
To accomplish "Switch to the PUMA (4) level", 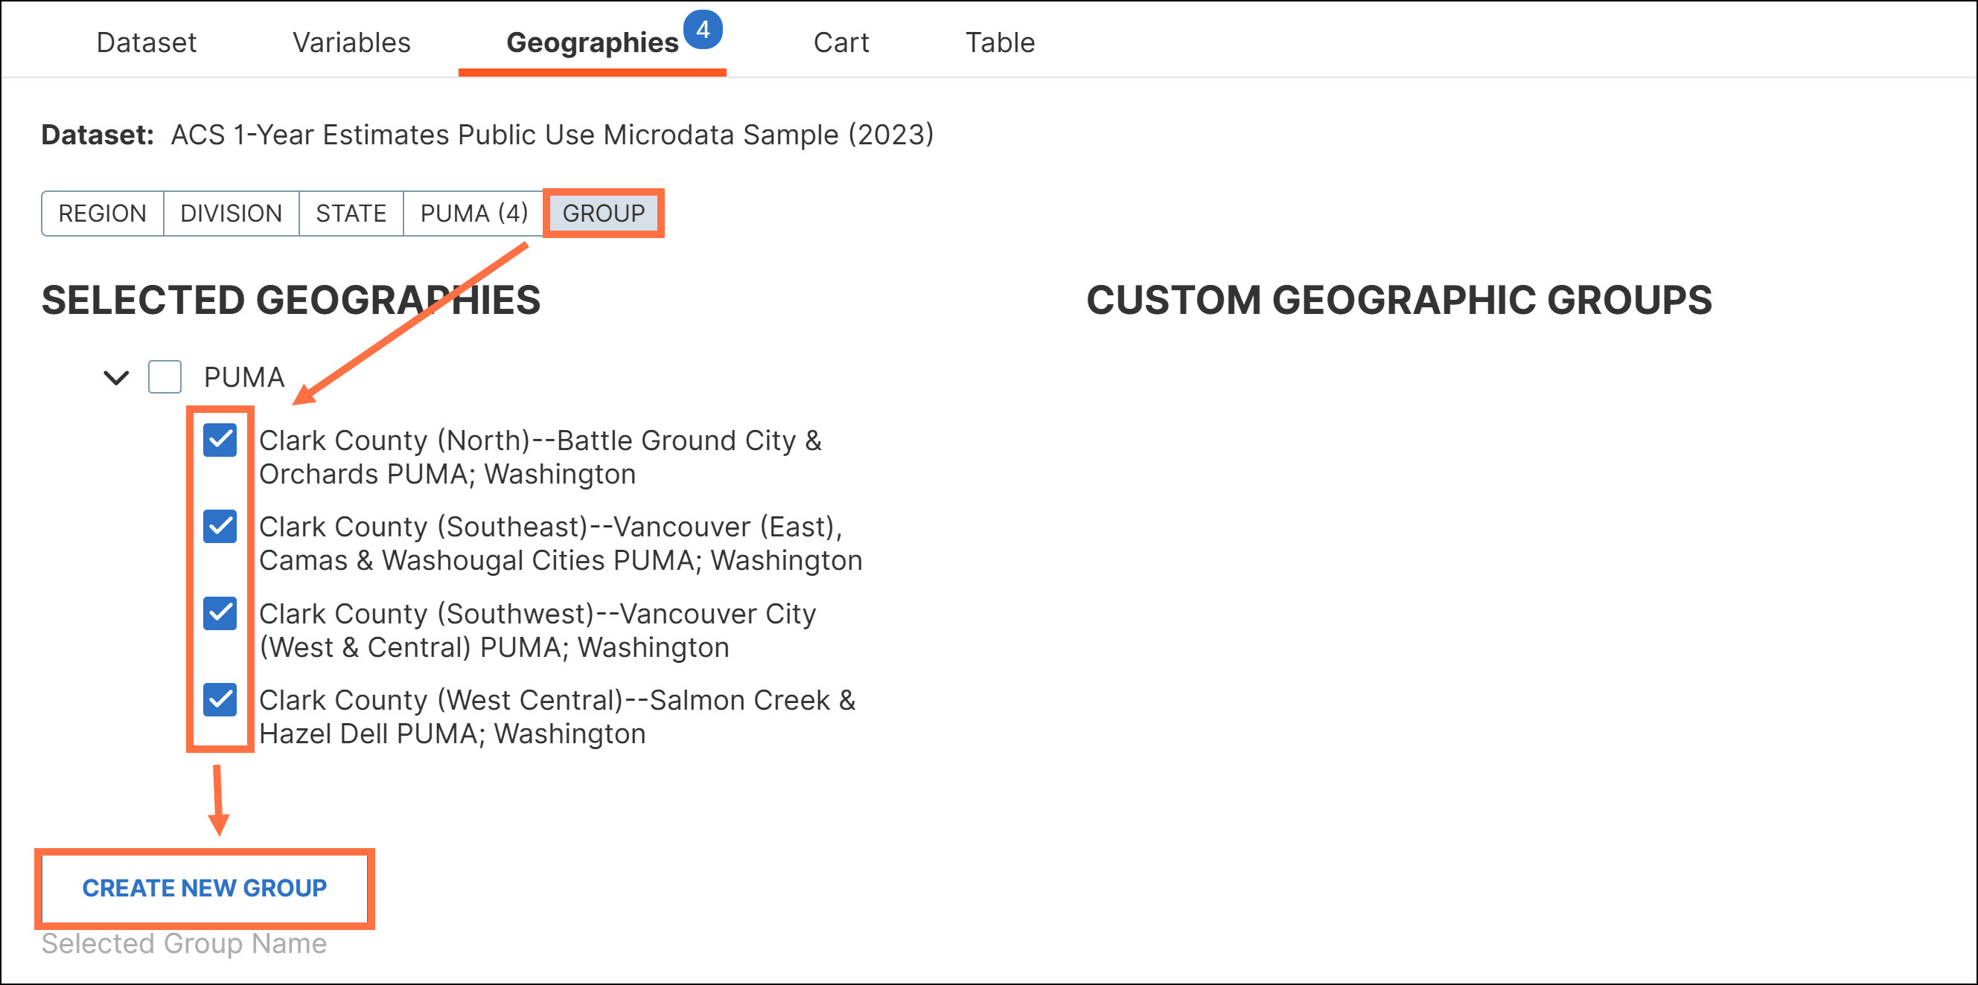I will point(473,214).
